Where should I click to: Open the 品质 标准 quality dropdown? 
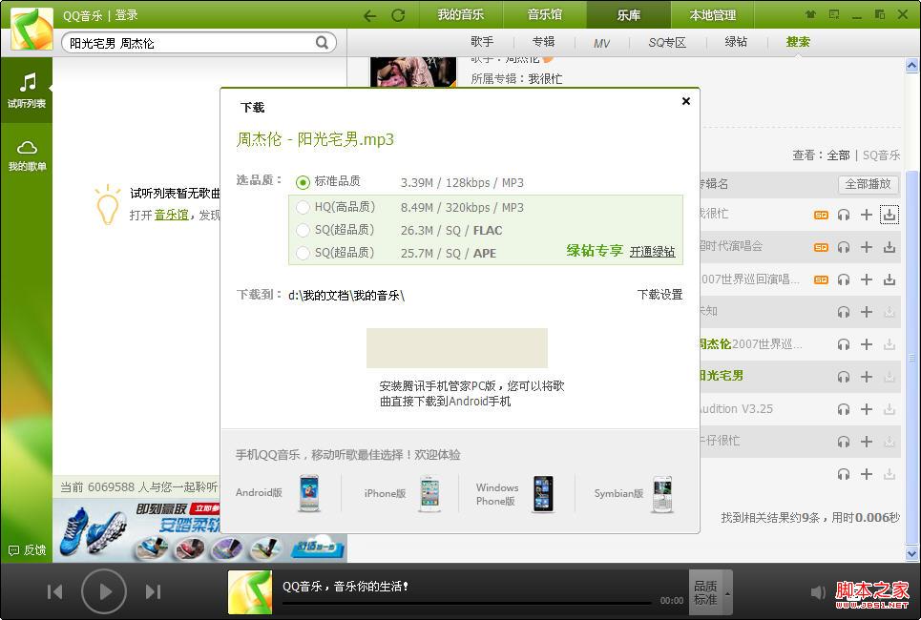[x=710, y=592]
